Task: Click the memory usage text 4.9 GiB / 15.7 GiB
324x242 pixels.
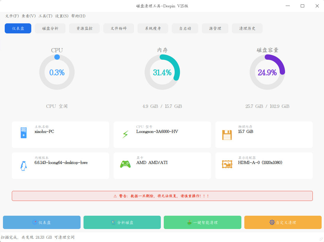Action: coord(162,106)
